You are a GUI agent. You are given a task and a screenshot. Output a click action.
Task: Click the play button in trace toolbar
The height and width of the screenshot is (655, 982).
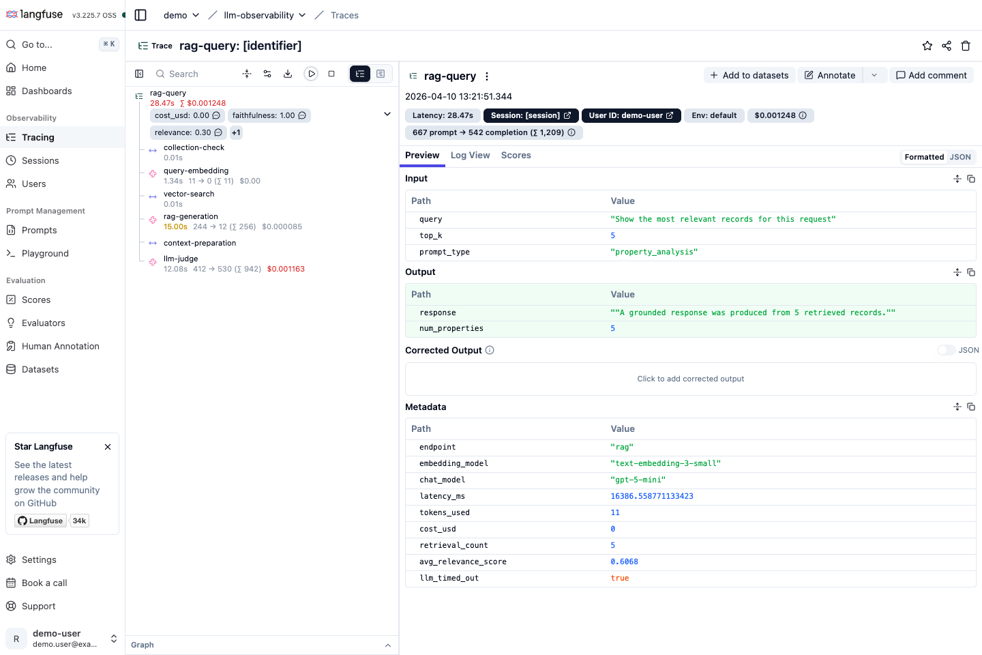click(x=311, y=74)
